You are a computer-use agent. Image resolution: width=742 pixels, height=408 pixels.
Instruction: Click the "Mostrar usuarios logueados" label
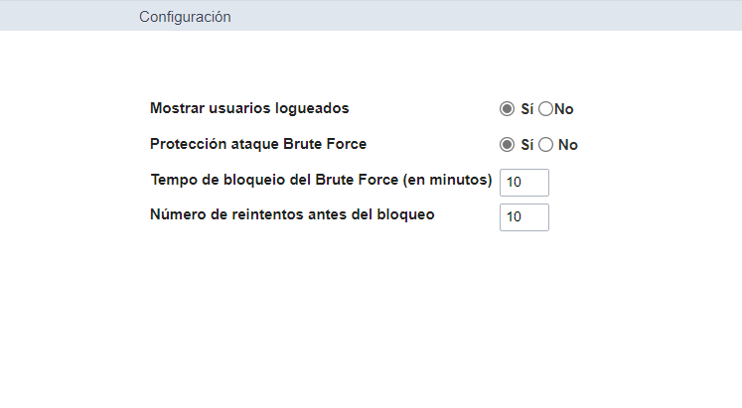[249, 107]
